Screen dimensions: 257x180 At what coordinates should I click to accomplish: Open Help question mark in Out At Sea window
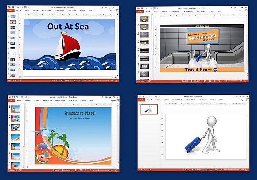pos(102,8)
